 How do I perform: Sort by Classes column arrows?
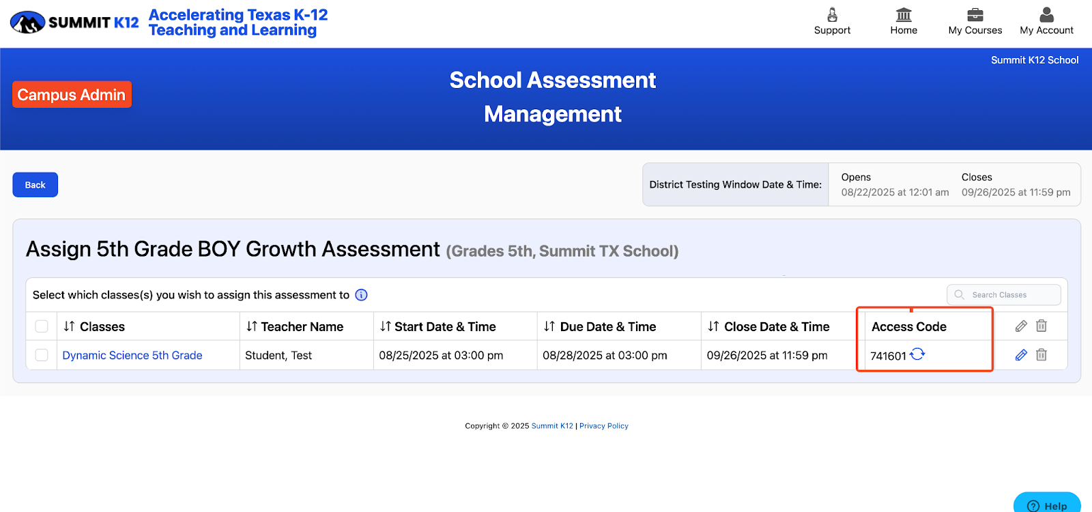[x=69, y=326]
